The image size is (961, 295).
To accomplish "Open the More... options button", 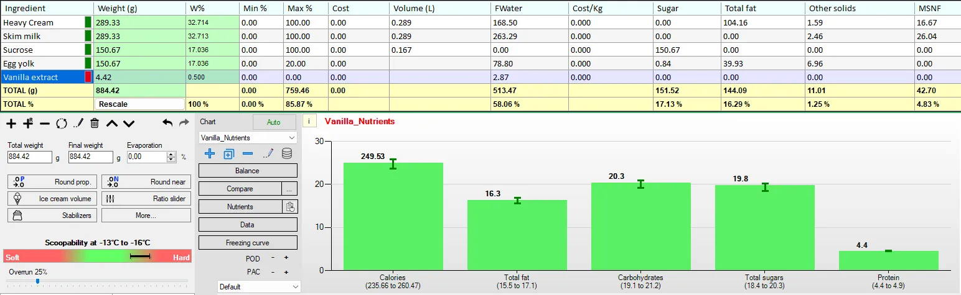I will pos(146,216).
